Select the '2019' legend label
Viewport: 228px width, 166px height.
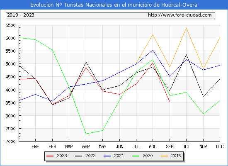(176, 156)
